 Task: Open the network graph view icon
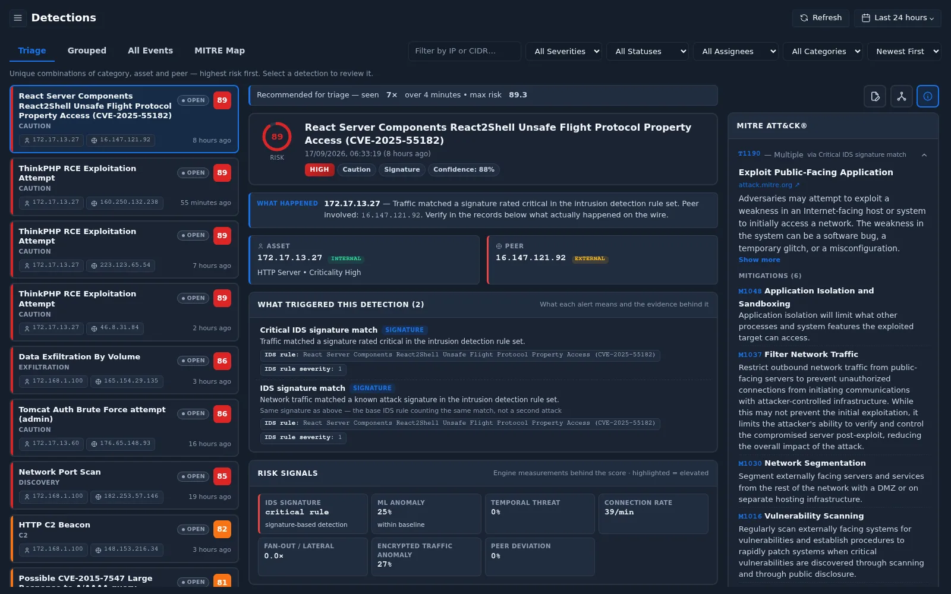[901, 96]
